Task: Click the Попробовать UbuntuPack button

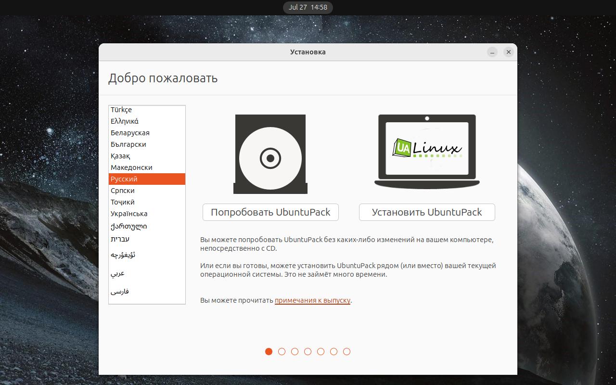Action: (x=270, y=212)
